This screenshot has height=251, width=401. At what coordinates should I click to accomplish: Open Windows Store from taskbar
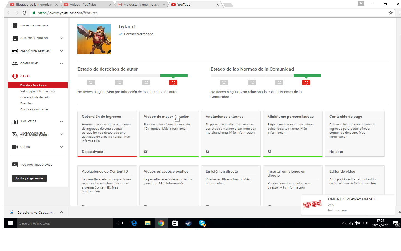click(x=175, y=223)
